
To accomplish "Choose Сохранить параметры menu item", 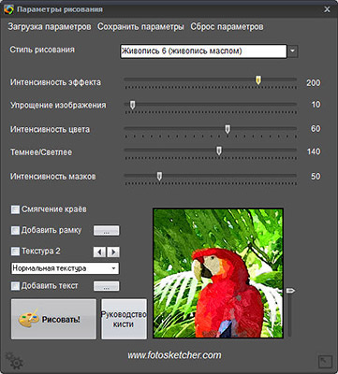I will [x=140, y=27].
